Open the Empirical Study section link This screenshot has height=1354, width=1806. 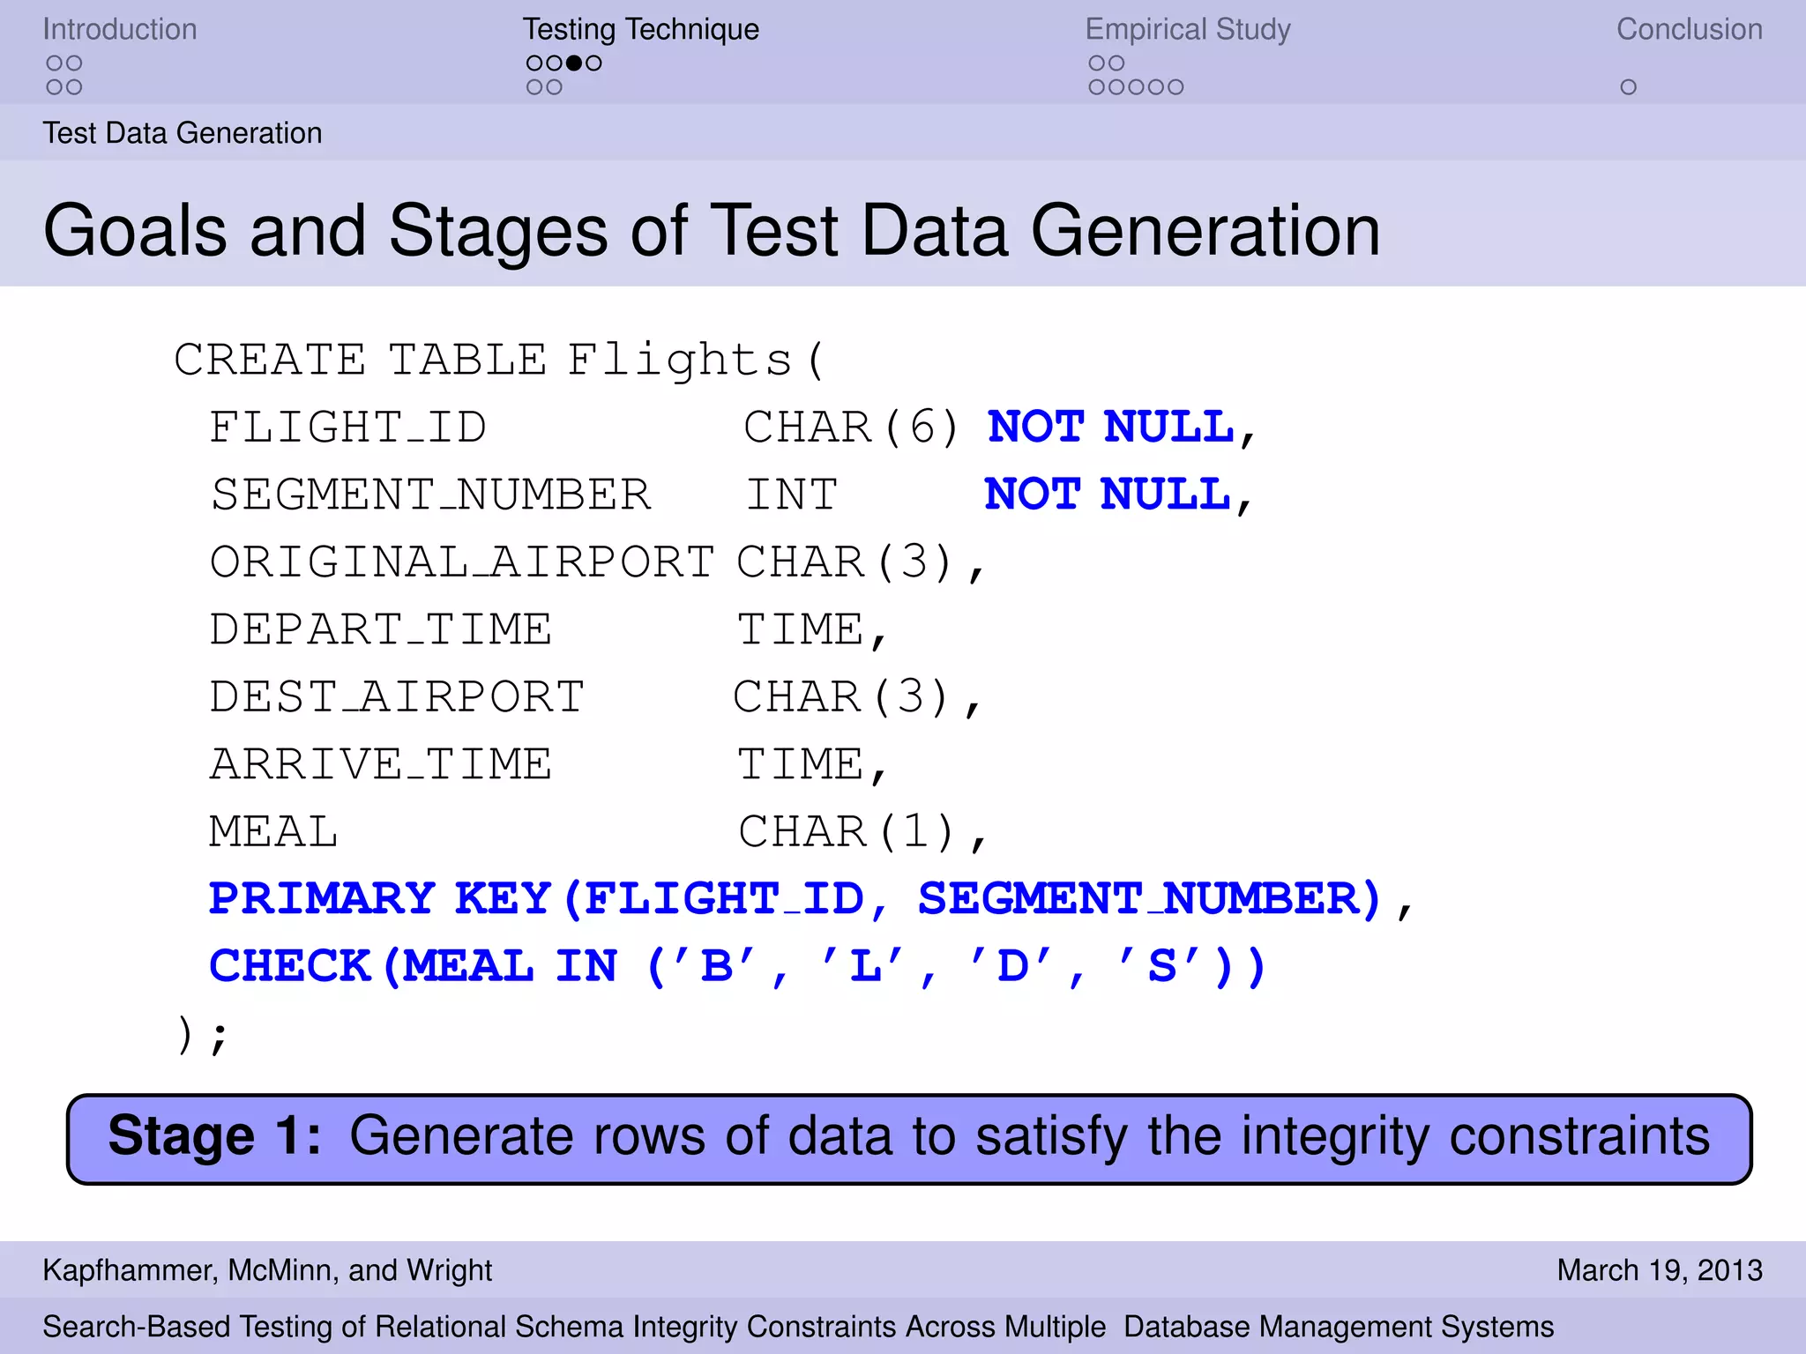pyautogui.click(x=1188, y=29)
